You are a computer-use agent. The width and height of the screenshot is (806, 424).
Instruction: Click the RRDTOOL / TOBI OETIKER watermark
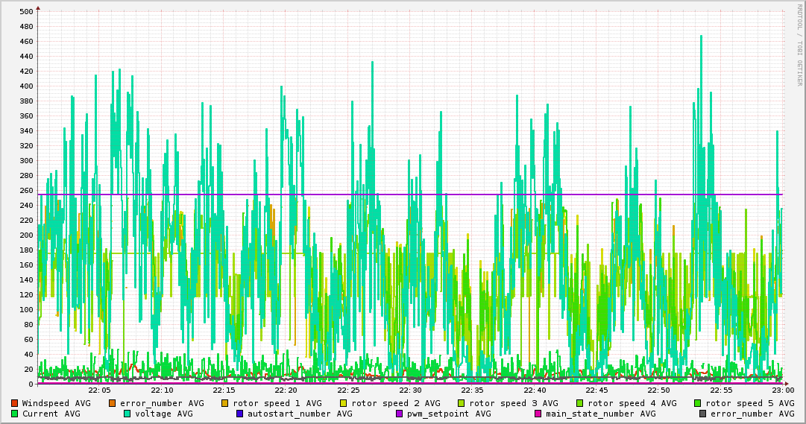[799, 43]
